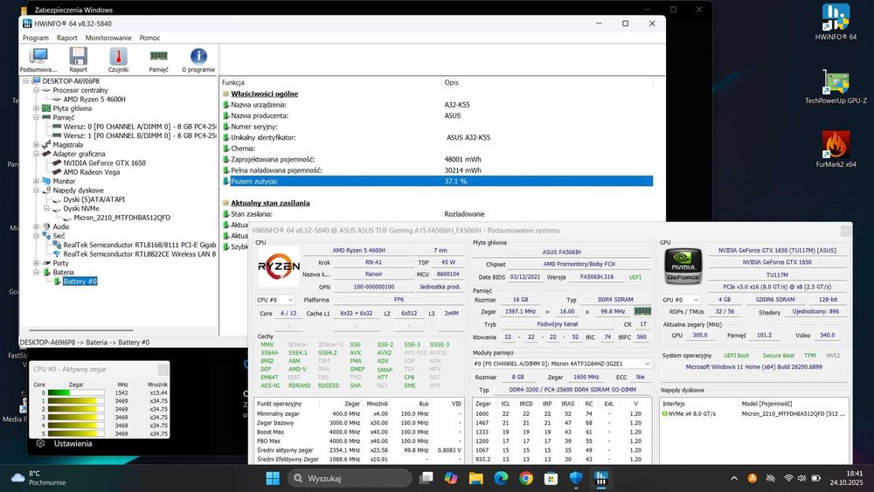Open HWiNFO 64 desktop shortcut
This screenshot has width=874, height=492.
836,23
